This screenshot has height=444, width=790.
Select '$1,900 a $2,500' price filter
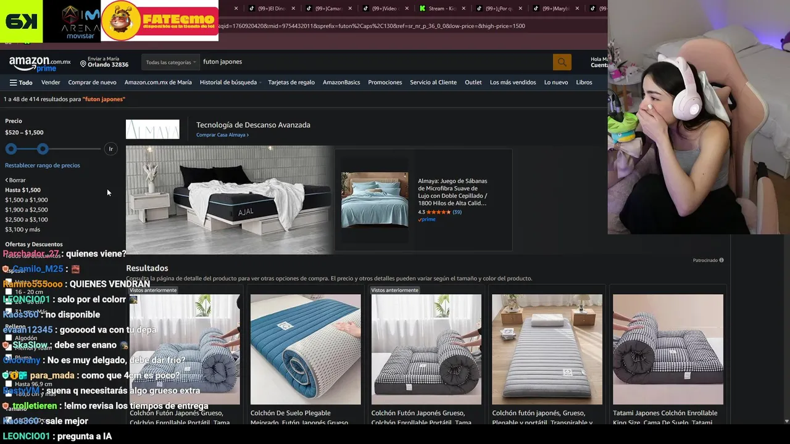pos(27,210)
